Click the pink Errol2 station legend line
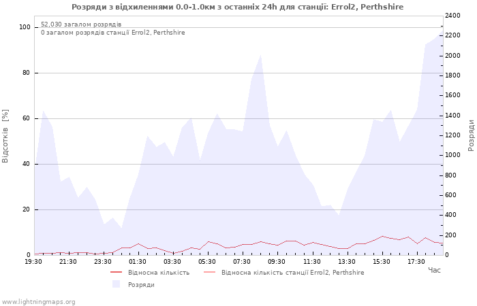477x306 pixels. [x=210, y=272]
